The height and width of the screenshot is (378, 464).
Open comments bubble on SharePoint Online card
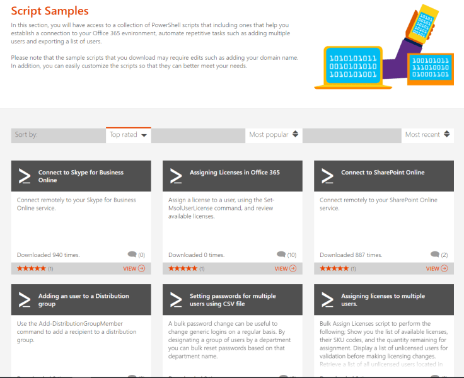(x=434, y=255)
